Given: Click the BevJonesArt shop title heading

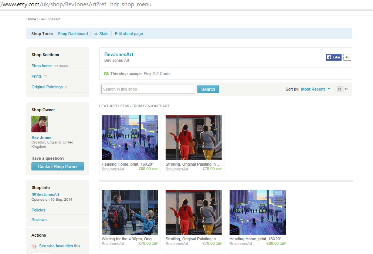Looking at the screenshot, I should click(x=119, y=54).
